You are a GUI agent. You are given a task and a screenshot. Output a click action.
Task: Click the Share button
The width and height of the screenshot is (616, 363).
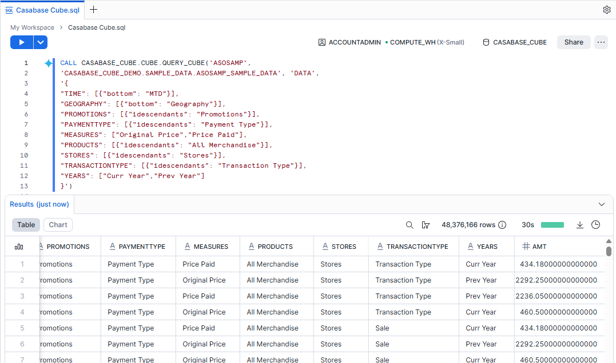tap(574, 42)
